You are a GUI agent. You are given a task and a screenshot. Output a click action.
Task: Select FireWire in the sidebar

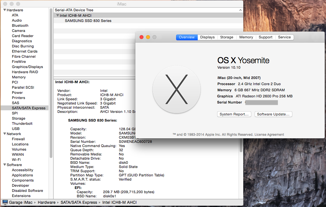coord(19,62)
